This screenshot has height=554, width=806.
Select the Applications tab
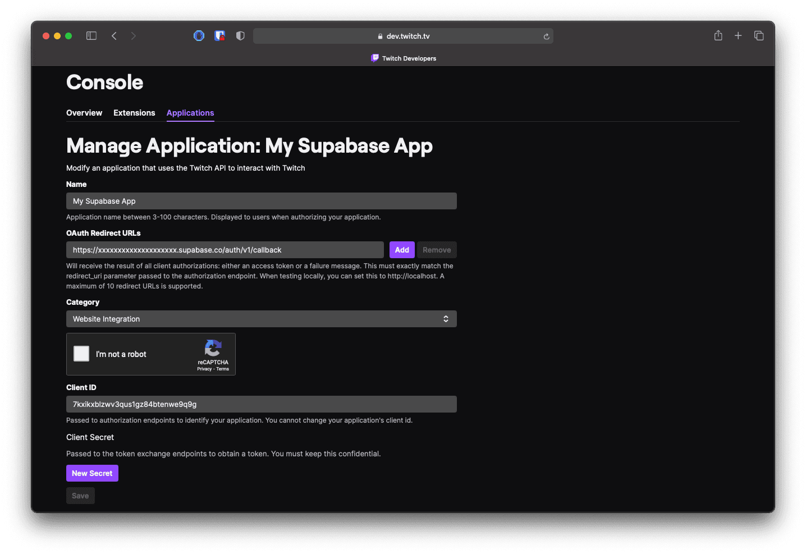190,113
